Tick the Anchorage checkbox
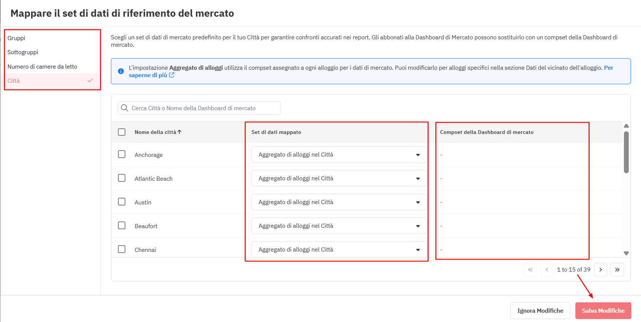 (x=122, y=154)
